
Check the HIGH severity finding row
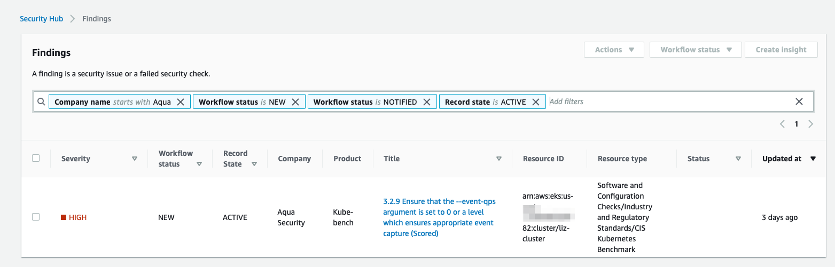pos(36,217)
